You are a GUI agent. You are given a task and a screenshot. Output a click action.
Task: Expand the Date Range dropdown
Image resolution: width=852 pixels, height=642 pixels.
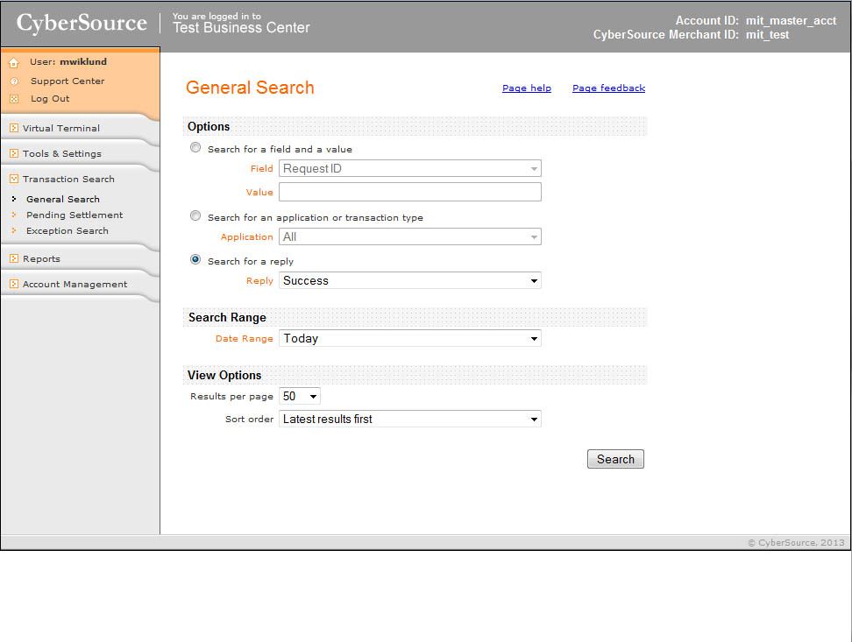[409, 339]
